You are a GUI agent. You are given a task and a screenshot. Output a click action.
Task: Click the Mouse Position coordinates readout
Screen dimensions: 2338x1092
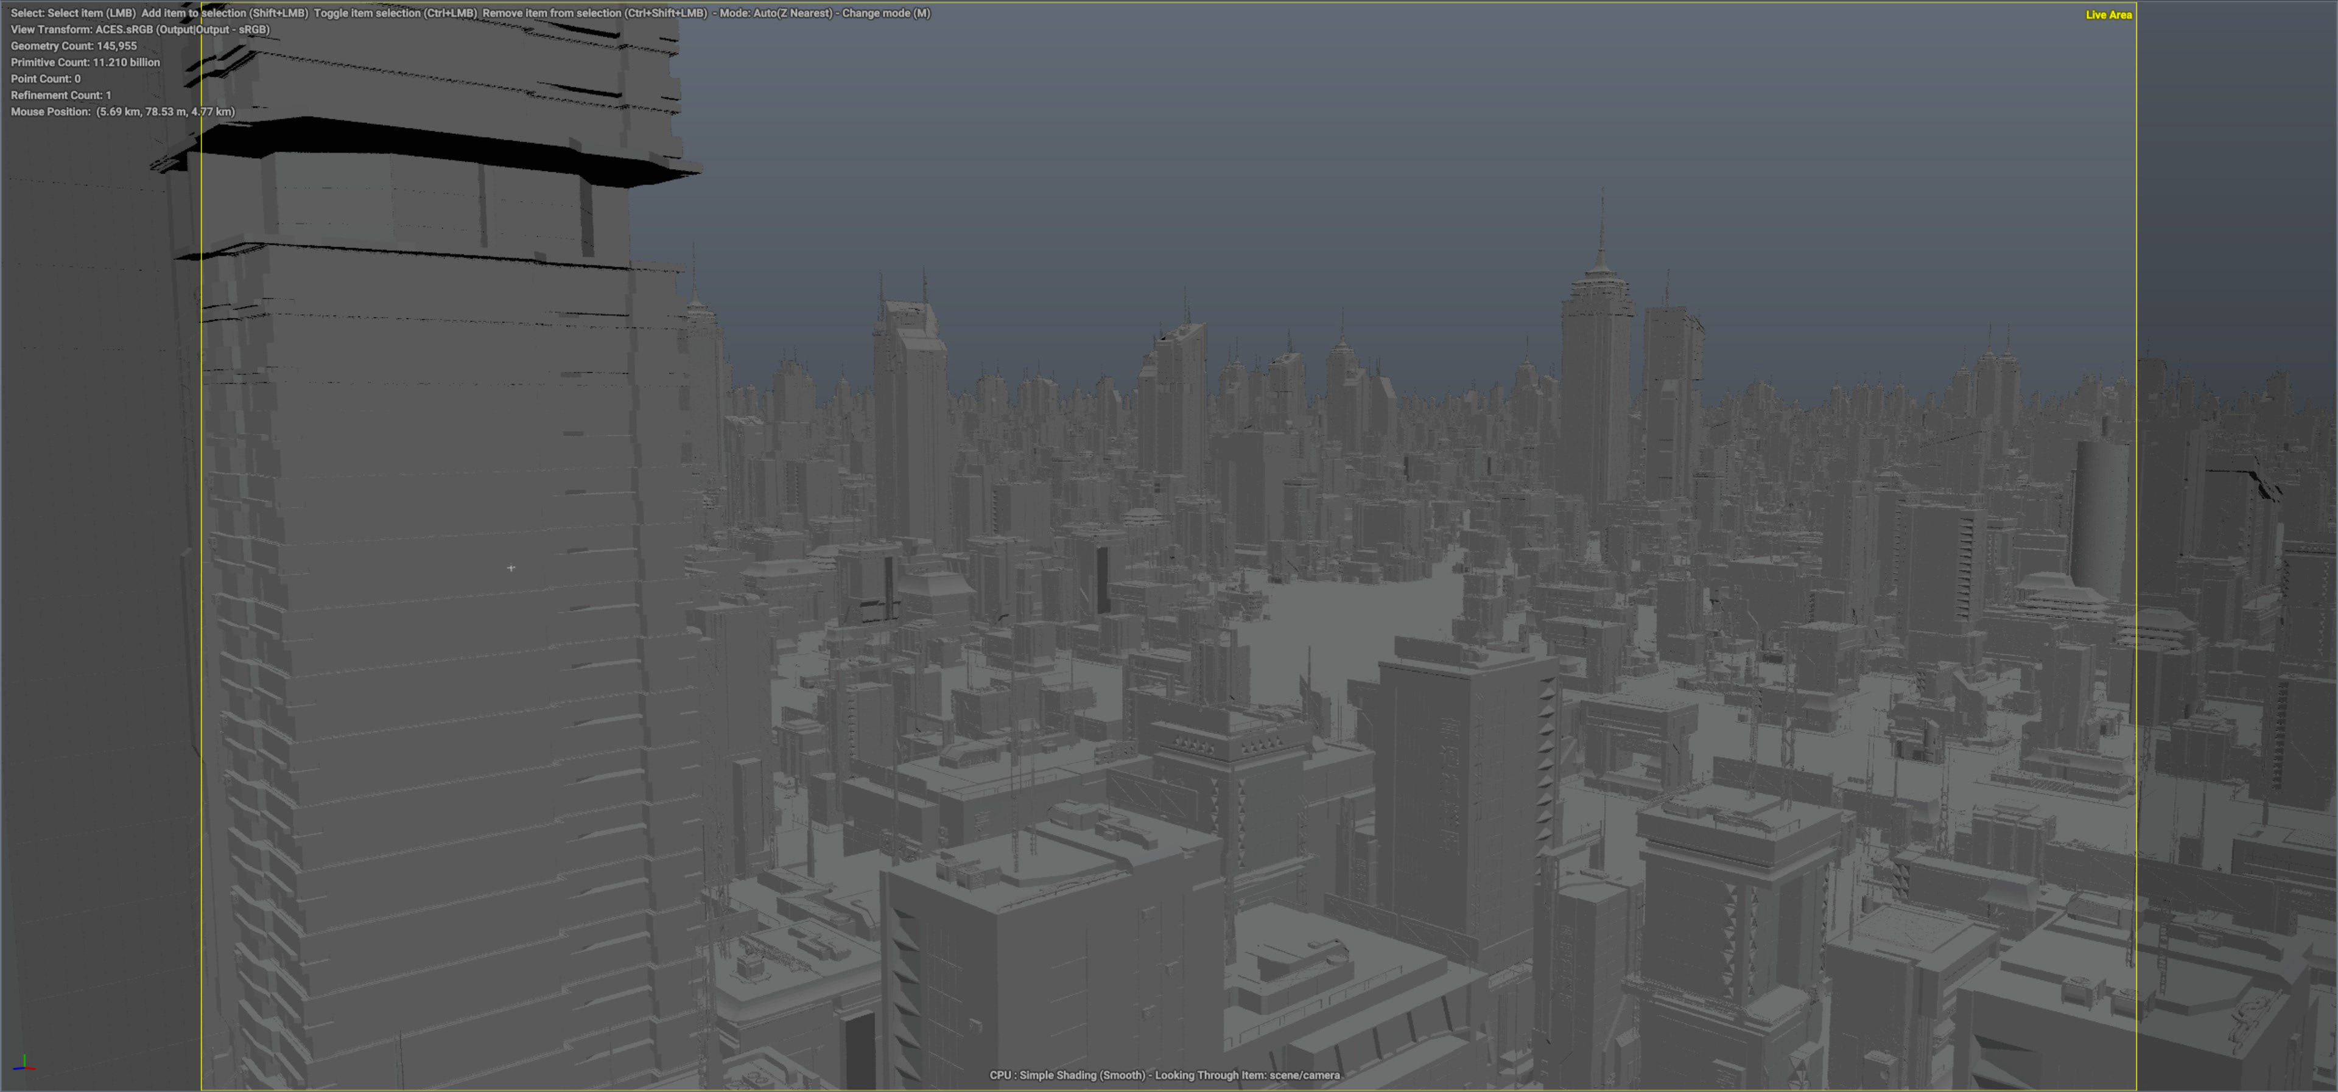coord(122,111)
